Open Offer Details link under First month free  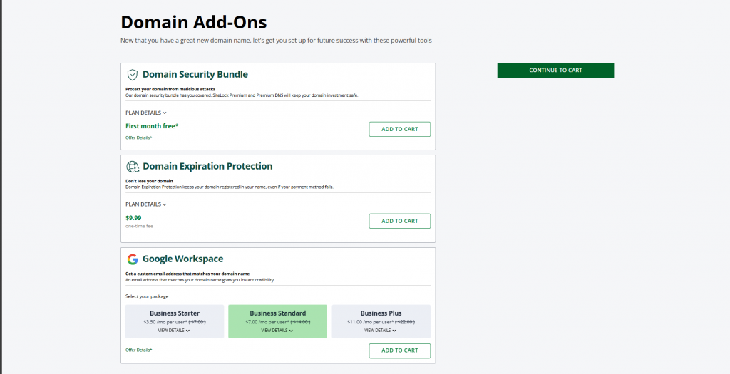click(138, 137)
